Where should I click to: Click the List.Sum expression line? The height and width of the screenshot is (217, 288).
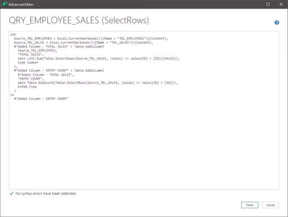tap(99, 59)
